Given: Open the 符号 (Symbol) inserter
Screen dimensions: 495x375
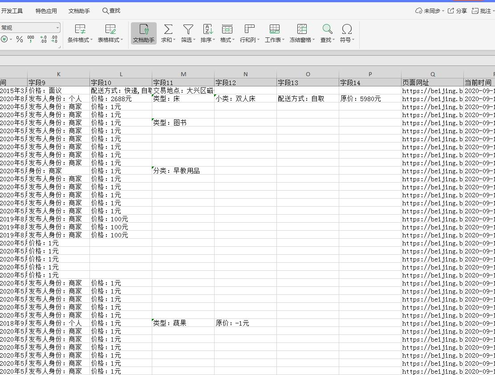Looking at the screenshot, I should coord(347,33).
